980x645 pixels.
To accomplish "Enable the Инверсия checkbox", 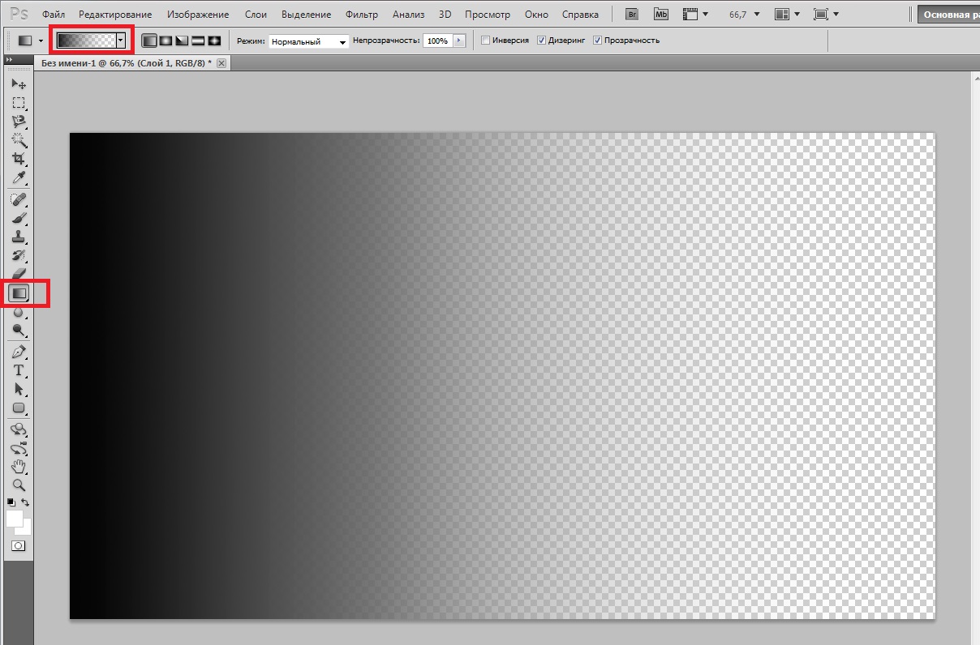I will point(485,41).
